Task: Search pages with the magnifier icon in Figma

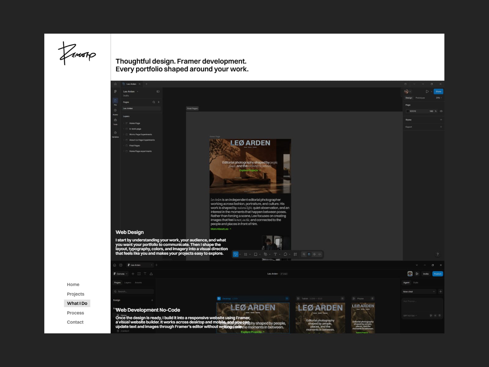Action: (x=154, y=102)
